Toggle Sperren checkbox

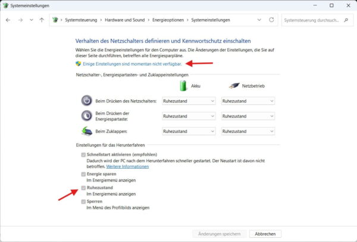click(x=83, y=201)
